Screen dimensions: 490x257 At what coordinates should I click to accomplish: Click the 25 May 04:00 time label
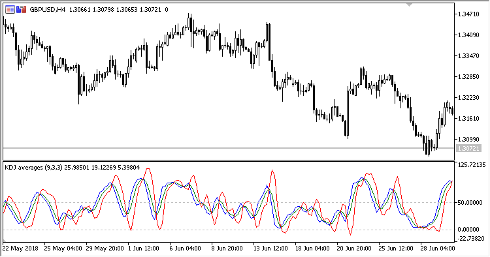pyautogui.click(x=63, y=249)
